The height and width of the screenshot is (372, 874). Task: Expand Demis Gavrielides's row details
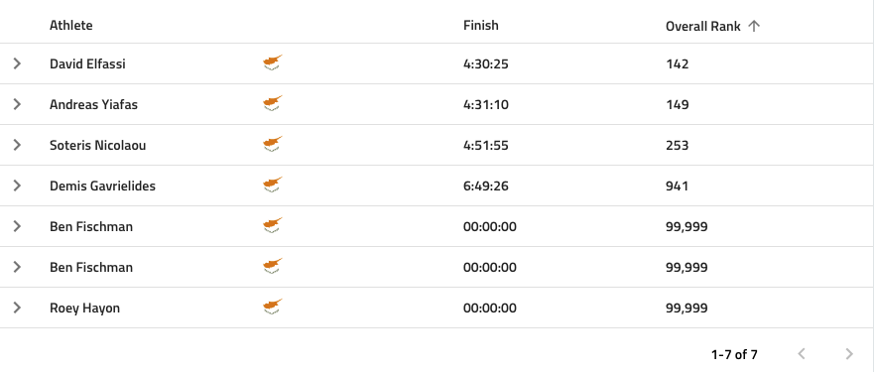pos(17,186)
